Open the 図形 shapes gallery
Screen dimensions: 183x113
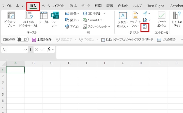point(71,20)
